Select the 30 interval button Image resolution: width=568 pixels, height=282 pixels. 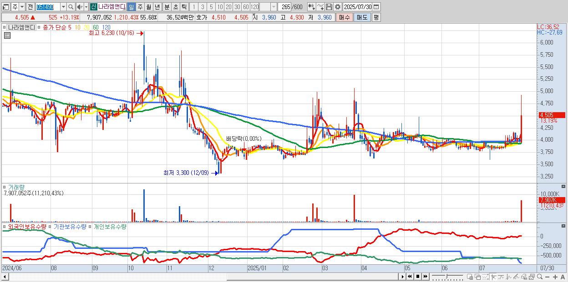coord(237,7)
